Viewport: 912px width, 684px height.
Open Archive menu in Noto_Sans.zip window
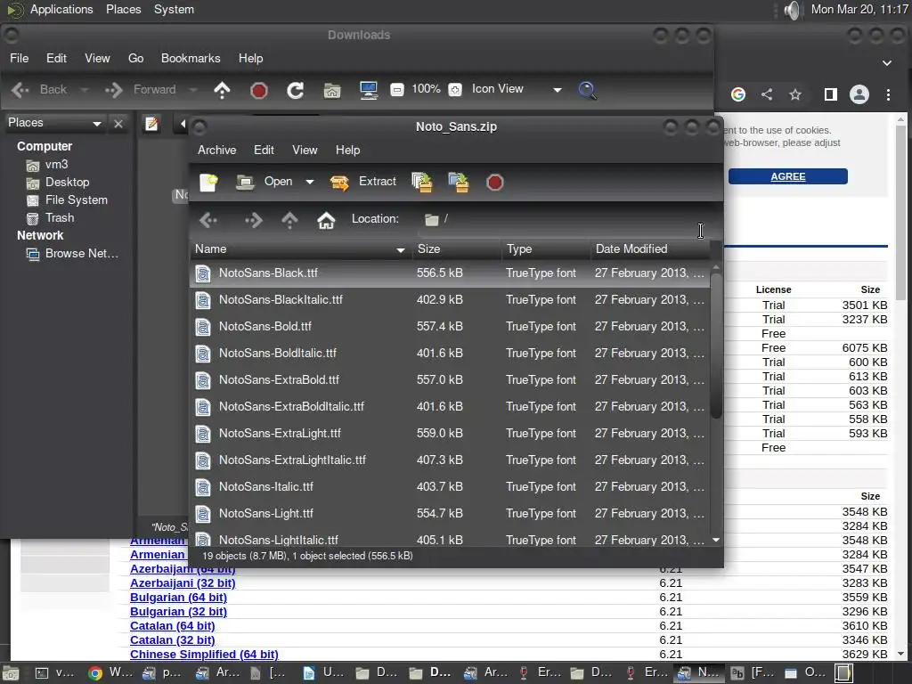coord(217,150)
